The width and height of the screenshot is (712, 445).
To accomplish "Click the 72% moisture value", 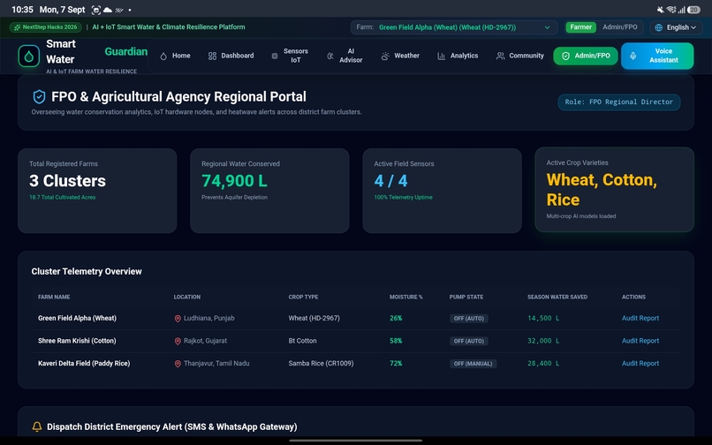I will coord(396,364).
